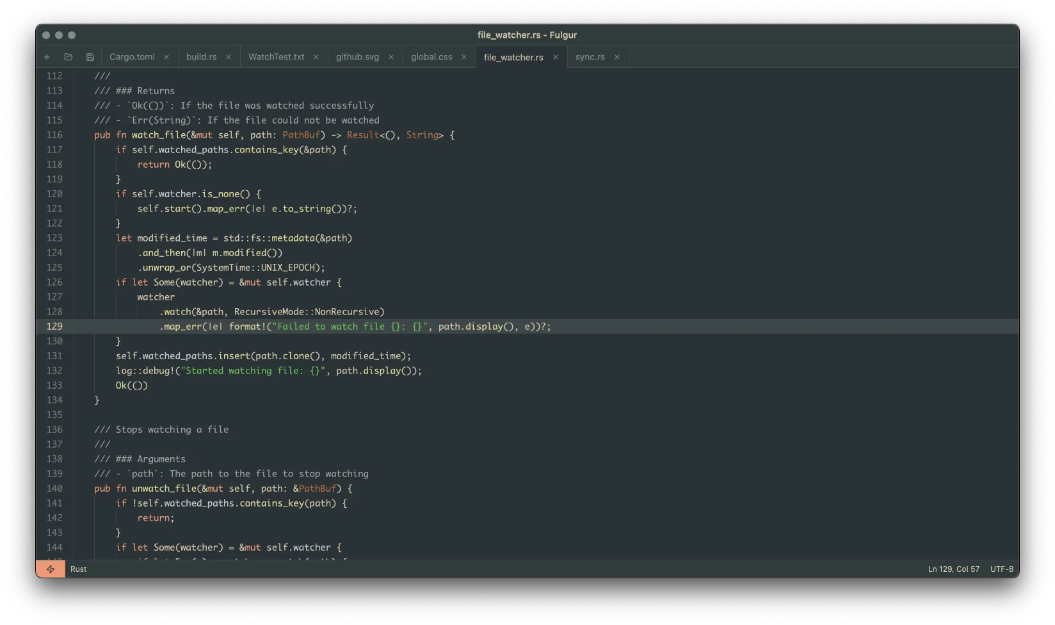The image size is (1055, 625).
Task: Open the global.css tab
Action: [431, 57]
